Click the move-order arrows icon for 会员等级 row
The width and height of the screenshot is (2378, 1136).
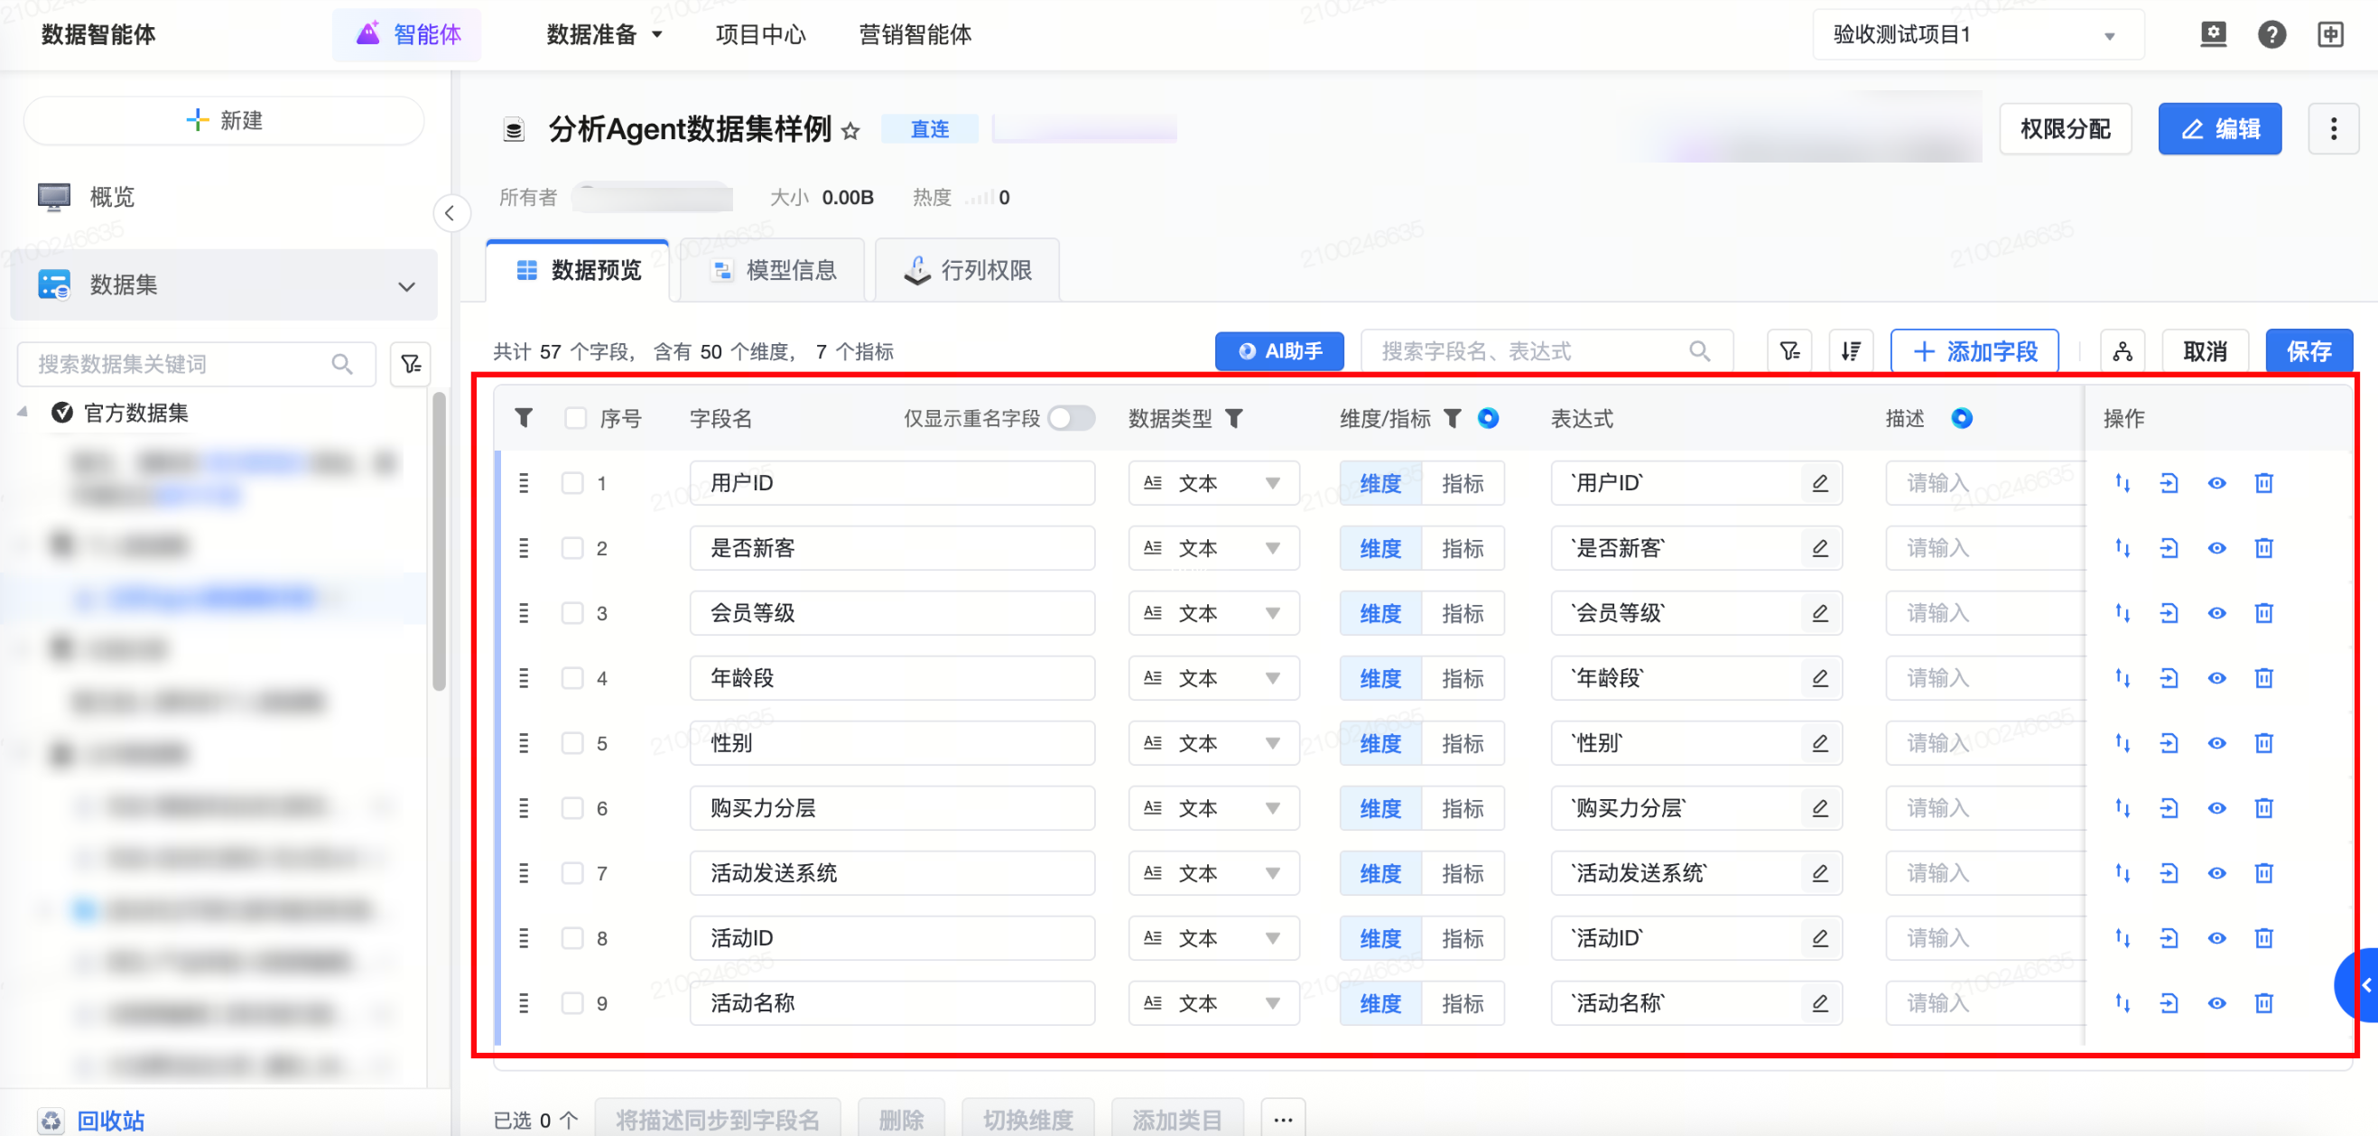point(2123,613)
